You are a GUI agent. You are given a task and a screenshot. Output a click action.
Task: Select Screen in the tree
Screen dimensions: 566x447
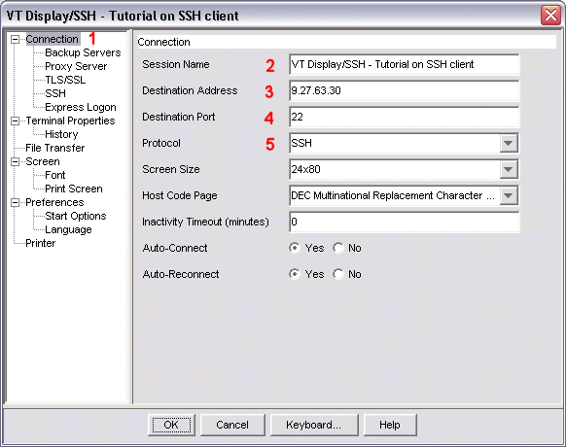(43, 161)
